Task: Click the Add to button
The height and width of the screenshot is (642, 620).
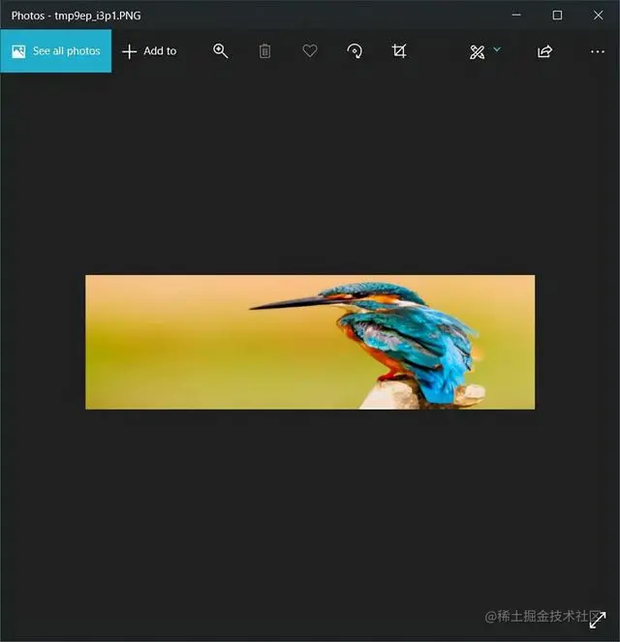Action: [x=149, y=51]
